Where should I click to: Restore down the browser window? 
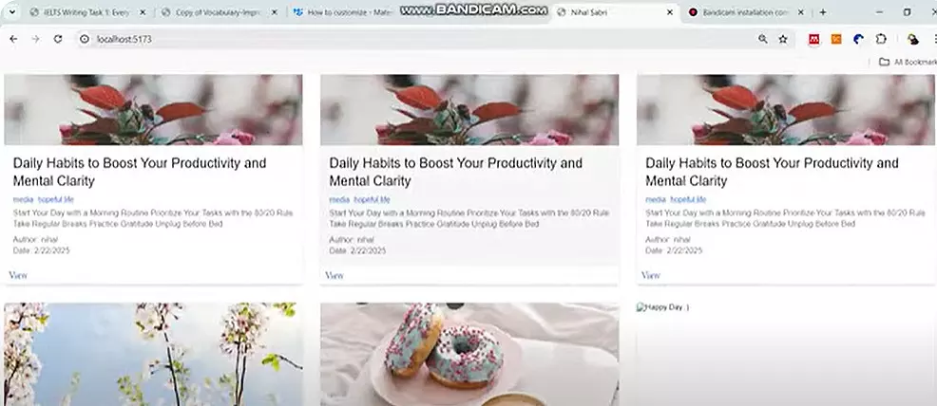[908, 12]
